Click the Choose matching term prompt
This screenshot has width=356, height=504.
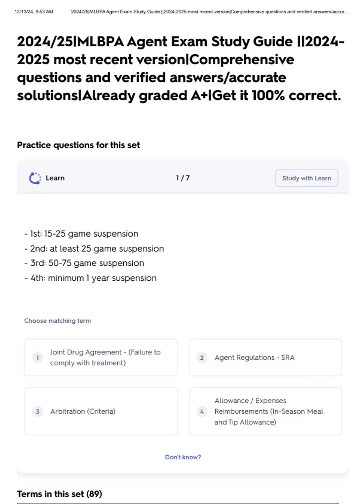coord(58,321)
